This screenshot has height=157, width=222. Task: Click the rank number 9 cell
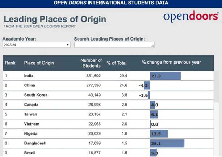pyautogui.click(x=6, y=153)
